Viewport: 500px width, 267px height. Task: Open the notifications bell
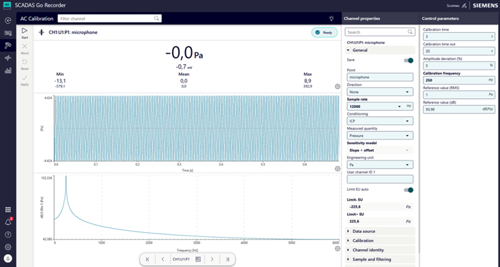tap(8, 222)
